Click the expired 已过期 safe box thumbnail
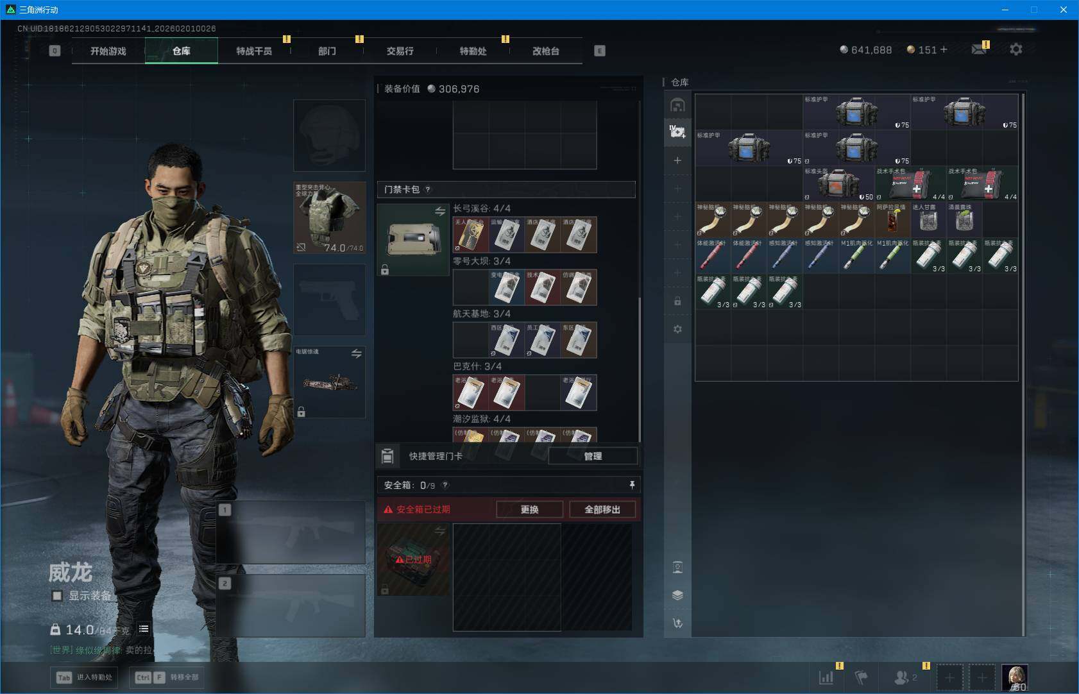Image resolution: width=1079 pixels, height=694 pixels. (x=413, y=559)
